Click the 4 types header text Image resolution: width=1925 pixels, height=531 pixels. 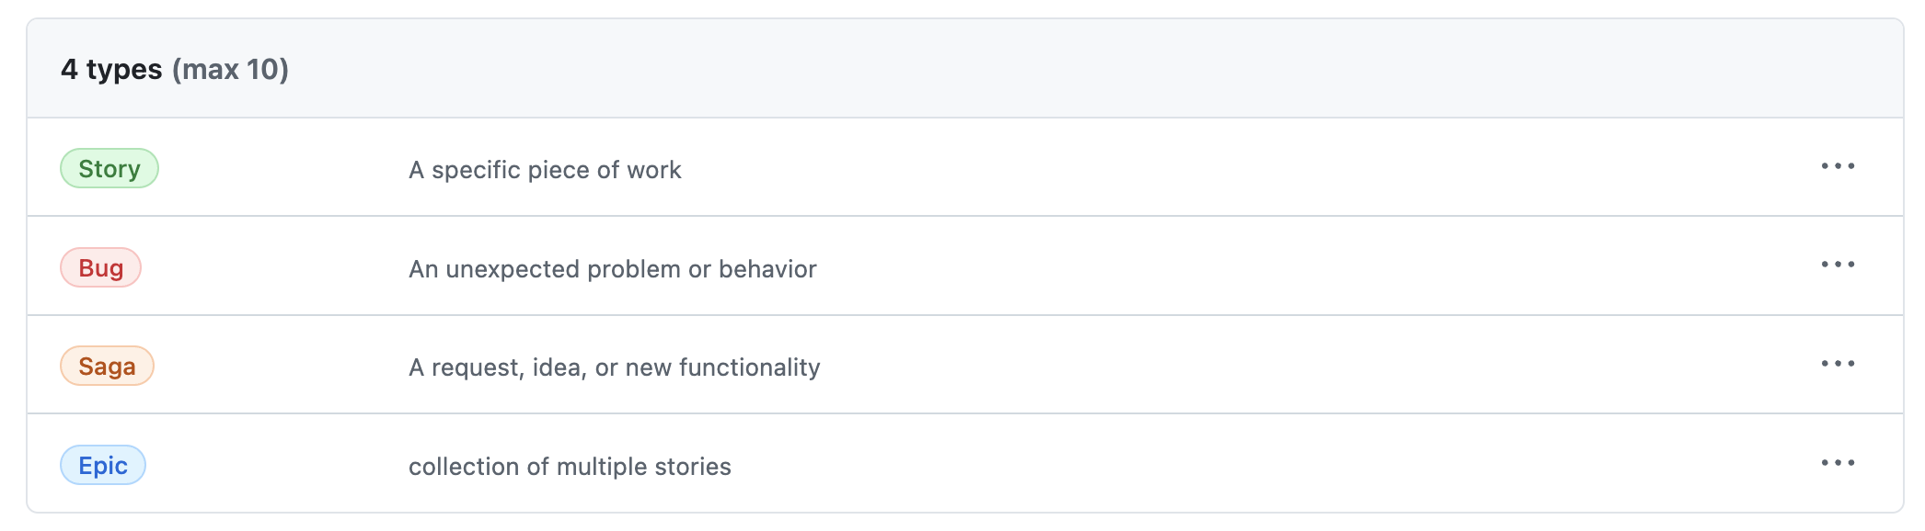pos(110,68)
